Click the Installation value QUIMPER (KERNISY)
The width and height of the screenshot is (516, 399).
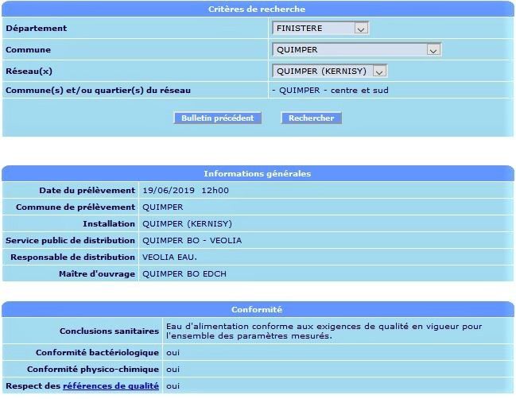coord(188,224)
